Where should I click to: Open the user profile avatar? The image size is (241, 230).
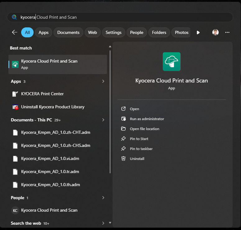pyautogui.click(x=216, y=32)
